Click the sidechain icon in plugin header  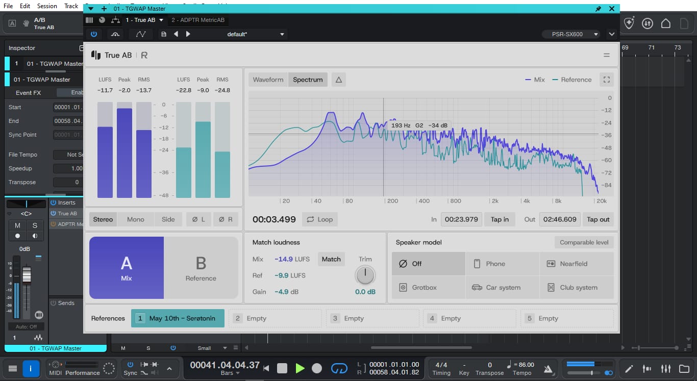click(x=115, y=34)
